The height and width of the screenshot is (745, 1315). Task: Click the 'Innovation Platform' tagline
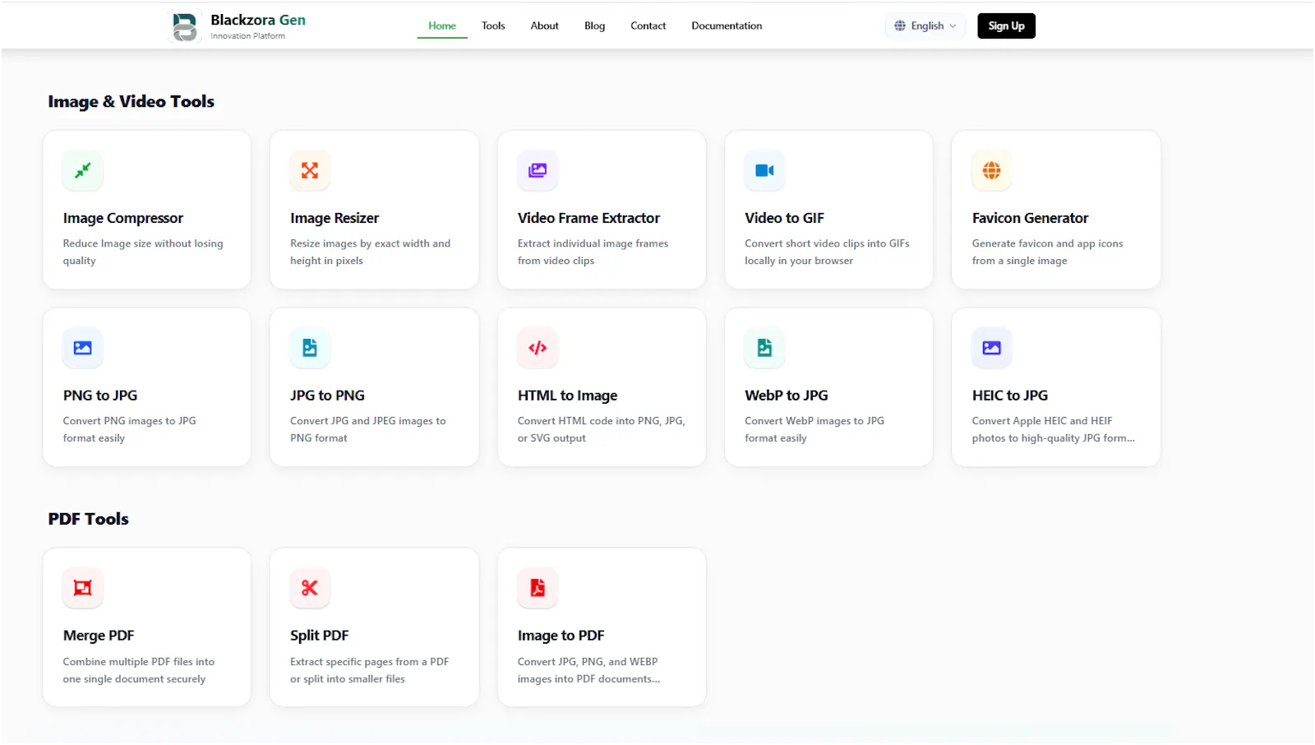point(247,36)
